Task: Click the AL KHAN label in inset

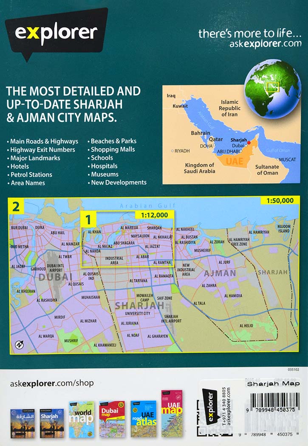Action: tap(95, 232)
